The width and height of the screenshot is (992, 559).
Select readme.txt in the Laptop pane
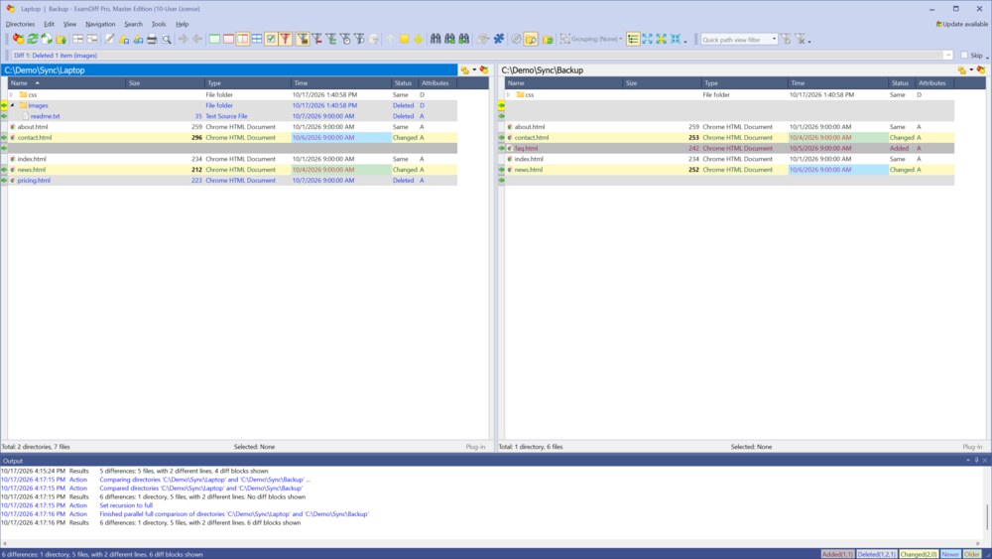click(45, 116)
